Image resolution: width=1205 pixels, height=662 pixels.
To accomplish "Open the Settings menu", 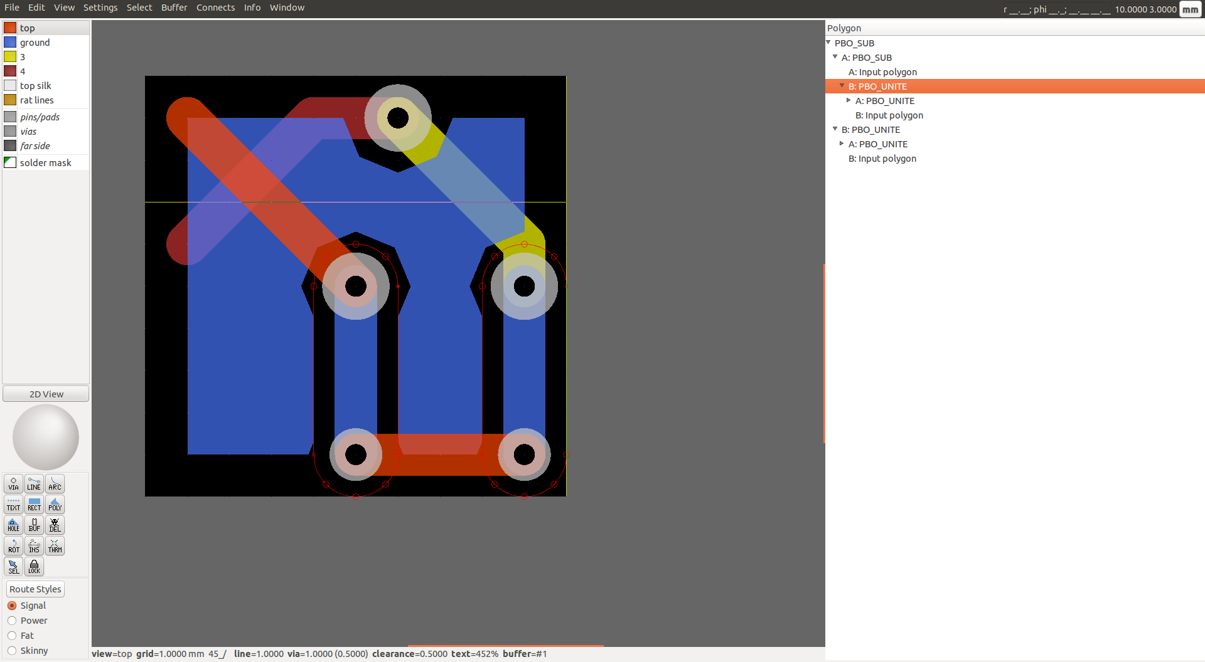I will pyautogui.click(x=100, y=8).
